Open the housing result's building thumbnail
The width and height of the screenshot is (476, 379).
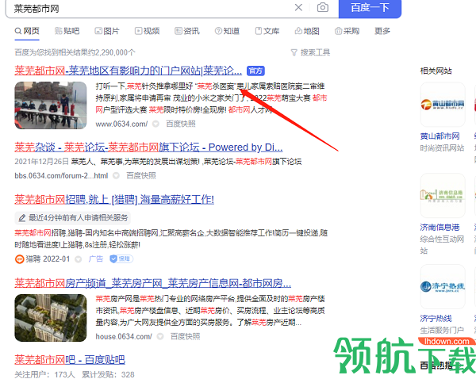pos(51,318)
